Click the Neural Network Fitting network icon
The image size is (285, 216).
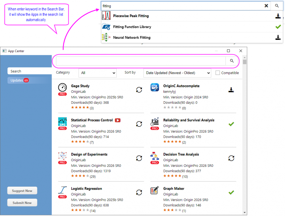click(x=106, y=37)
